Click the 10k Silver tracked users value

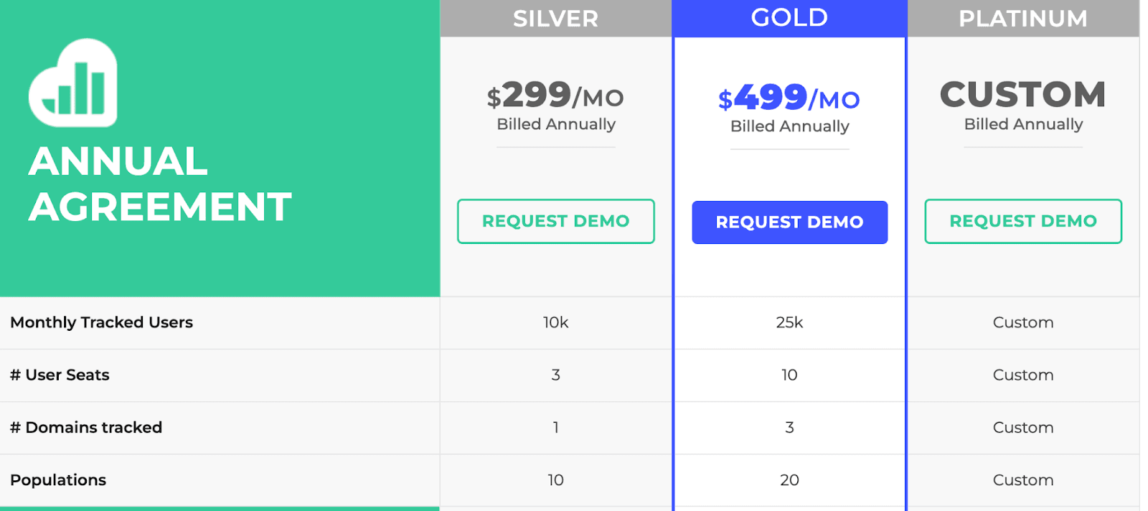pyautogui.click(x=555, y=322)
